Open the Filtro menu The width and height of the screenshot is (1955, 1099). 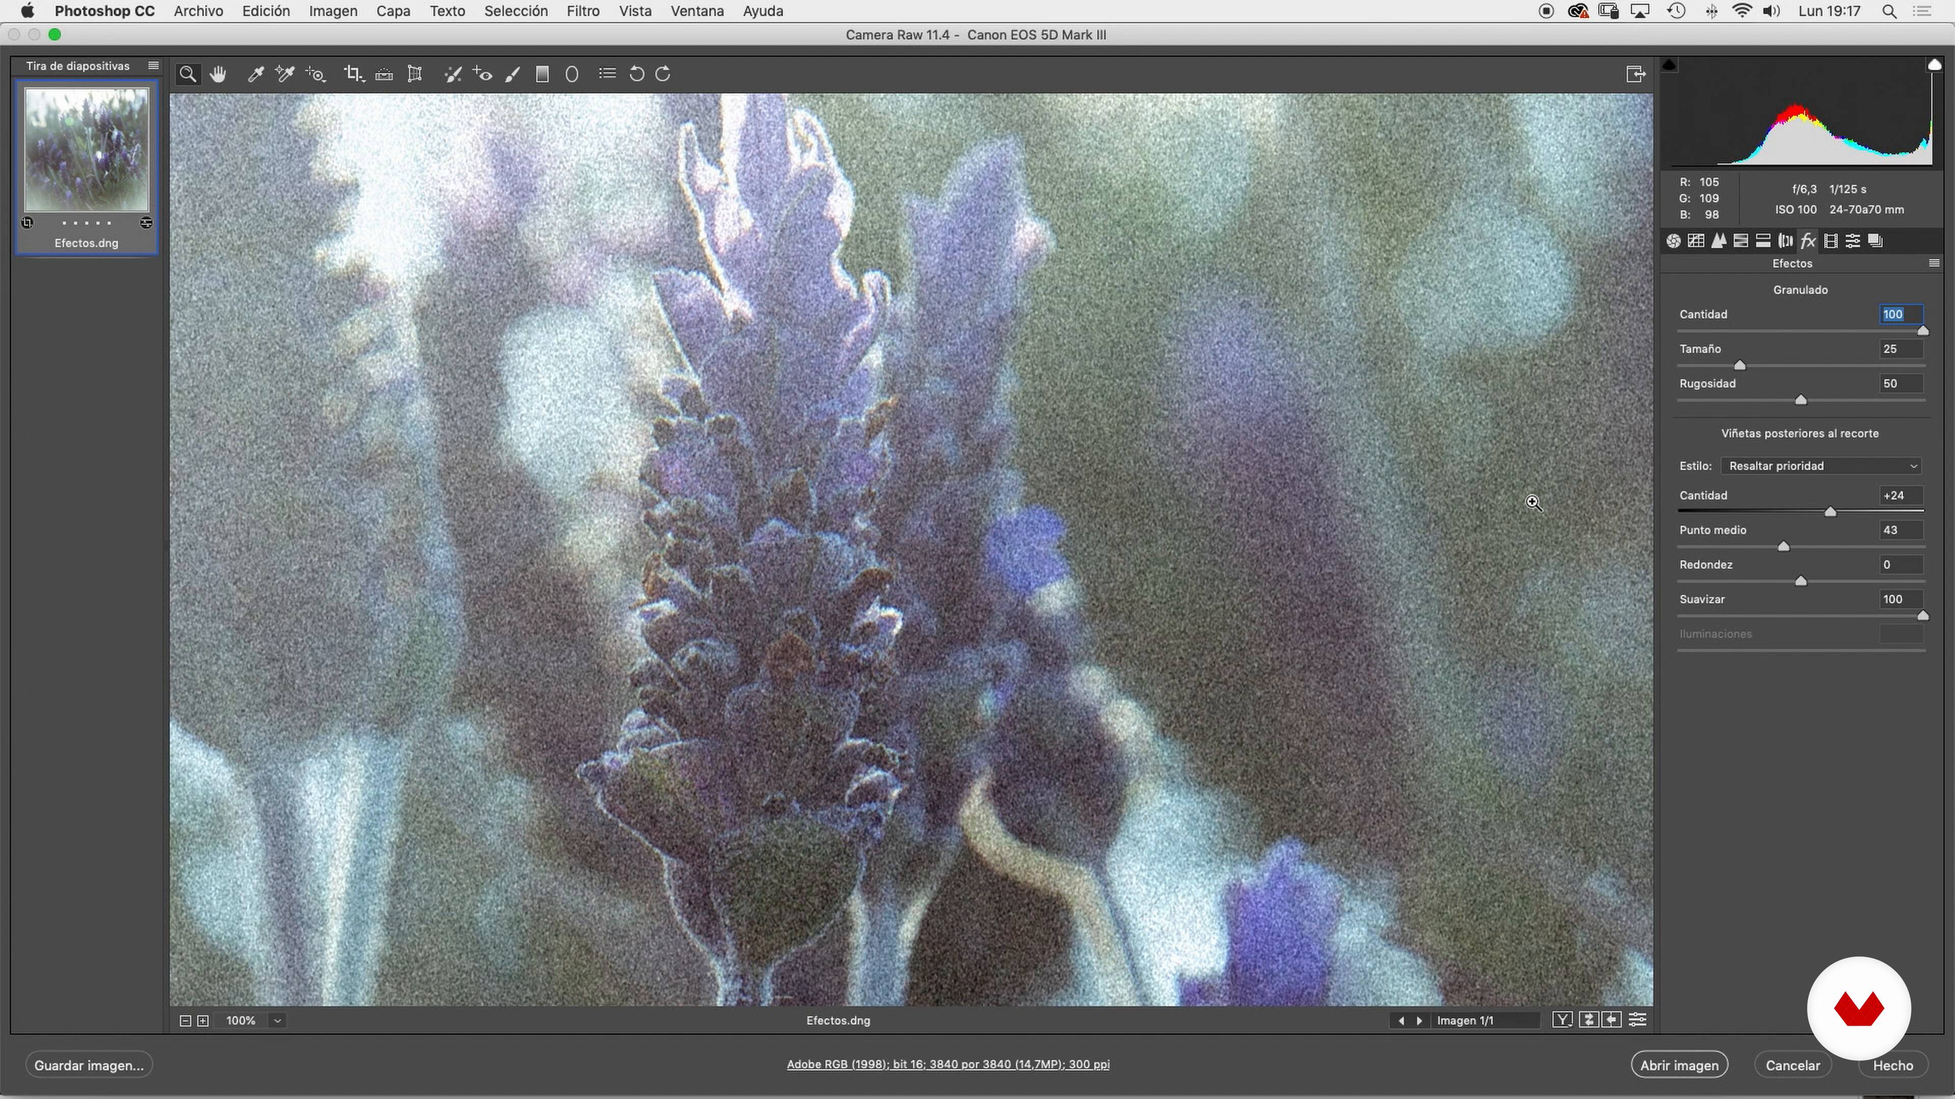(x=583, y=11)
